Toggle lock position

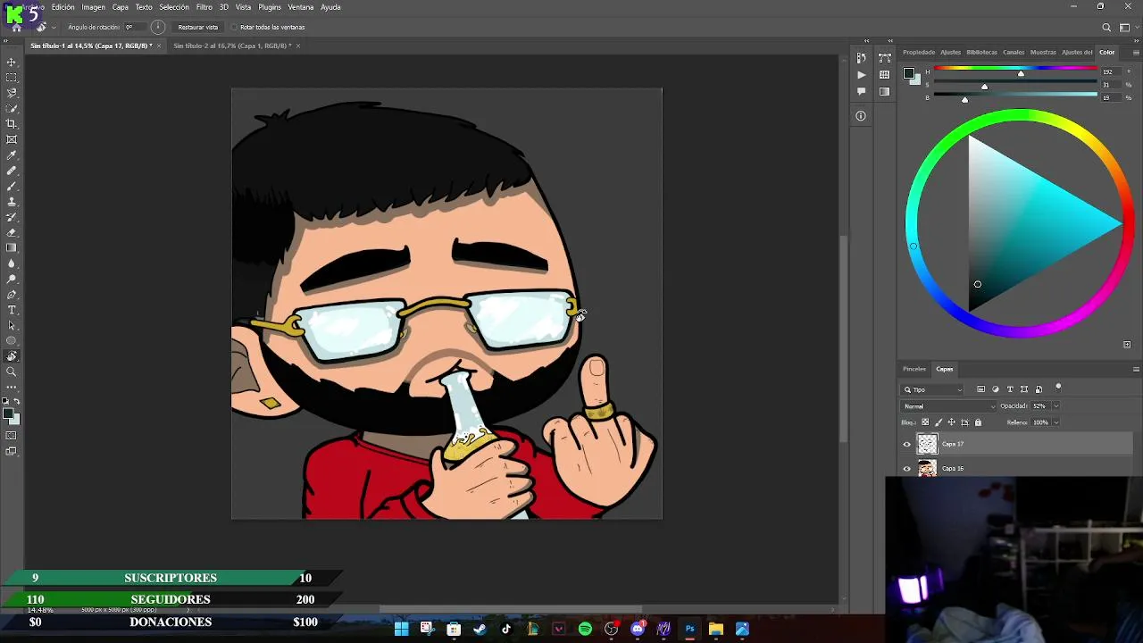click(951, 422)
